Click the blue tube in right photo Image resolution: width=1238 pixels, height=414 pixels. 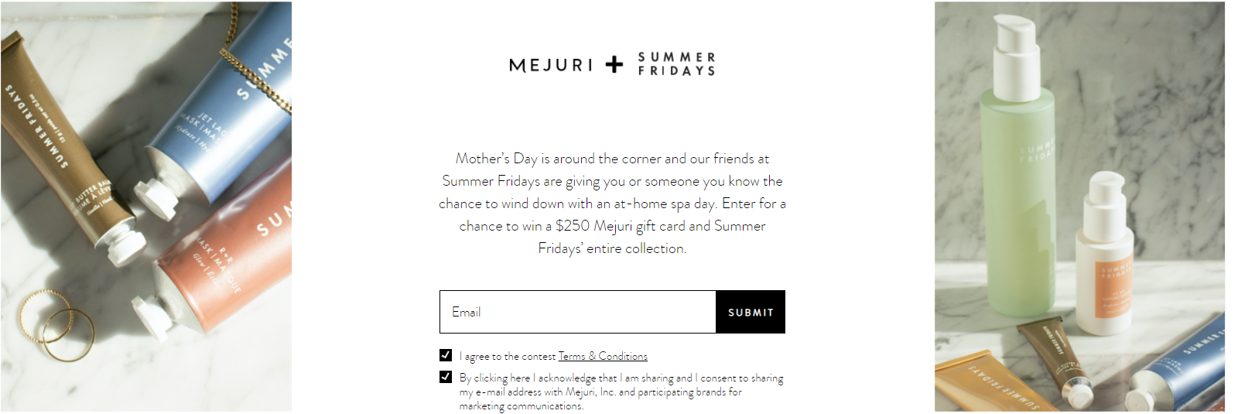click(x=1176, y=364)
